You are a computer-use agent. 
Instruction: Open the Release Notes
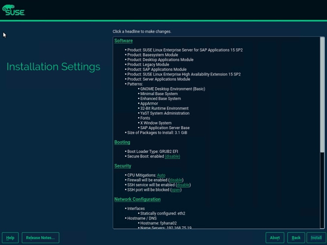[x=40, y=238]
